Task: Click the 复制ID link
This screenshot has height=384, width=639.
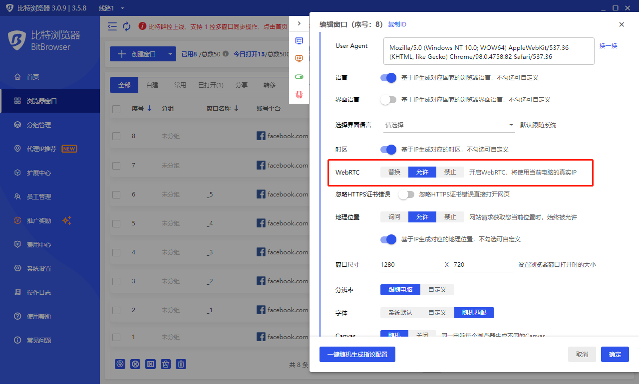Action: (397, 24)
